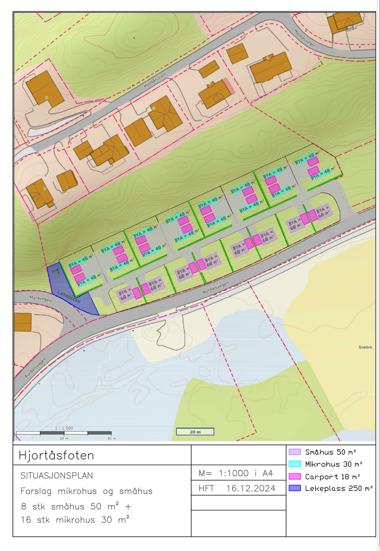Click the 20 m scale box
This screenshot has height=551, width=380.
(195, 432)
